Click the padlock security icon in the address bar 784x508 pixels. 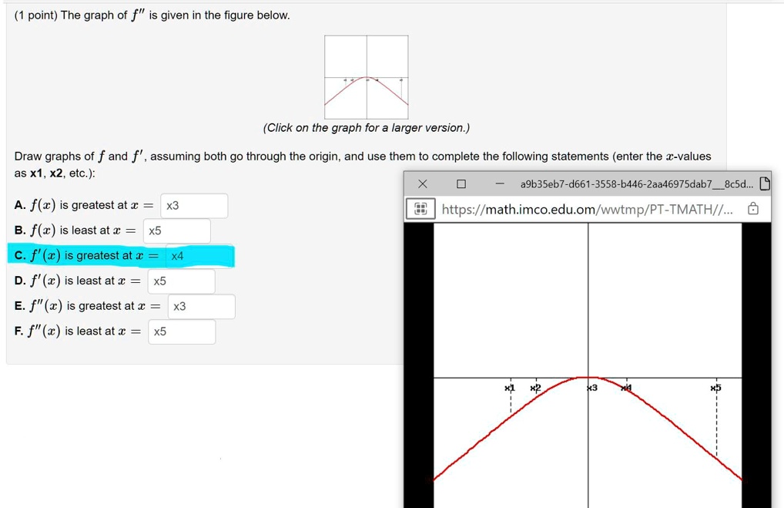click(x=752, y=208)
